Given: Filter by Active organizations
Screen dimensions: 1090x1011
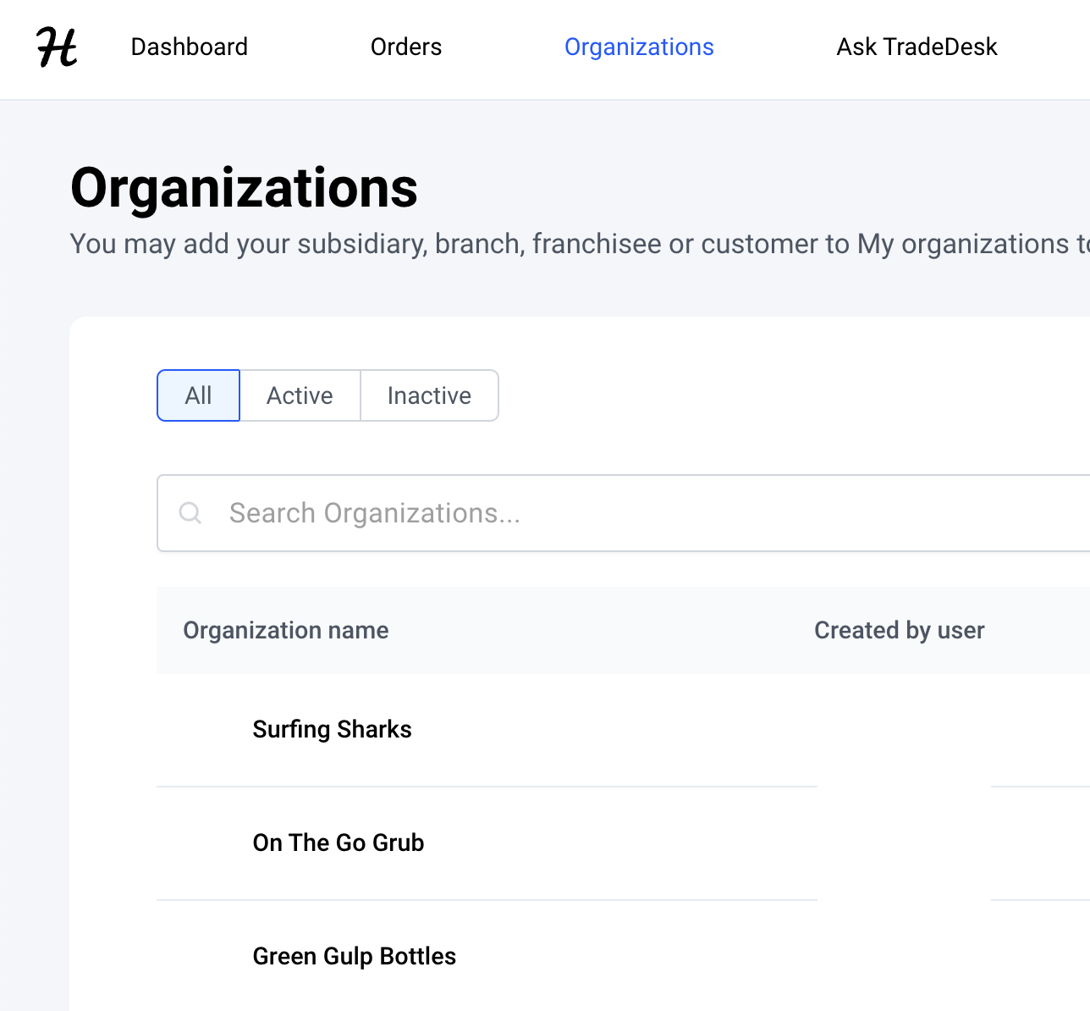Looking at the screenshot, I should point(300,395).
